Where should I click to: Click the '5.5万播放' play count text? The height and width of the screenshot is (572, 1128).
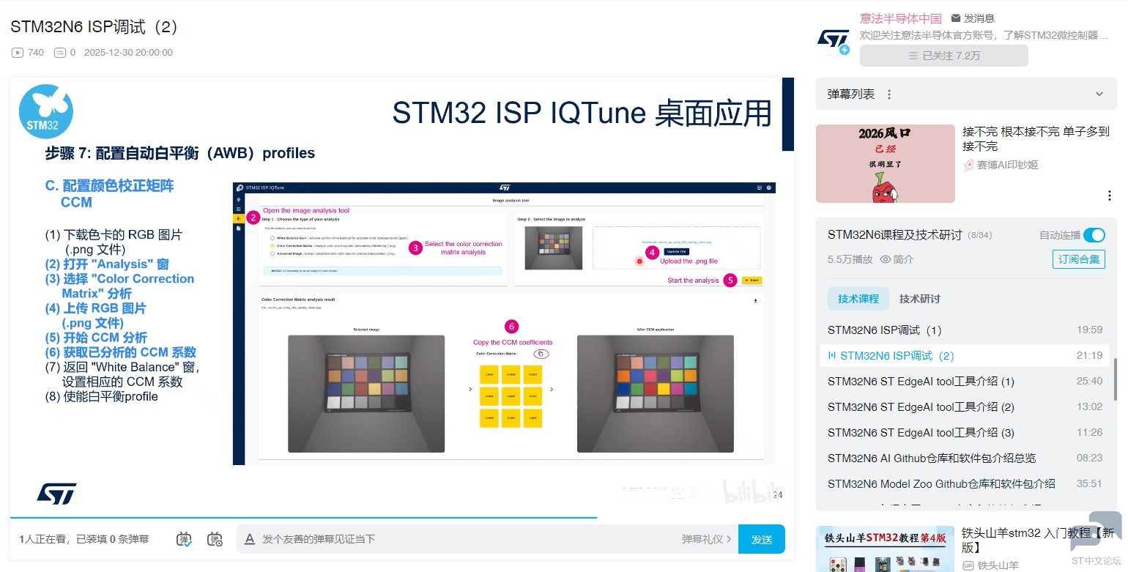(850, 259)
